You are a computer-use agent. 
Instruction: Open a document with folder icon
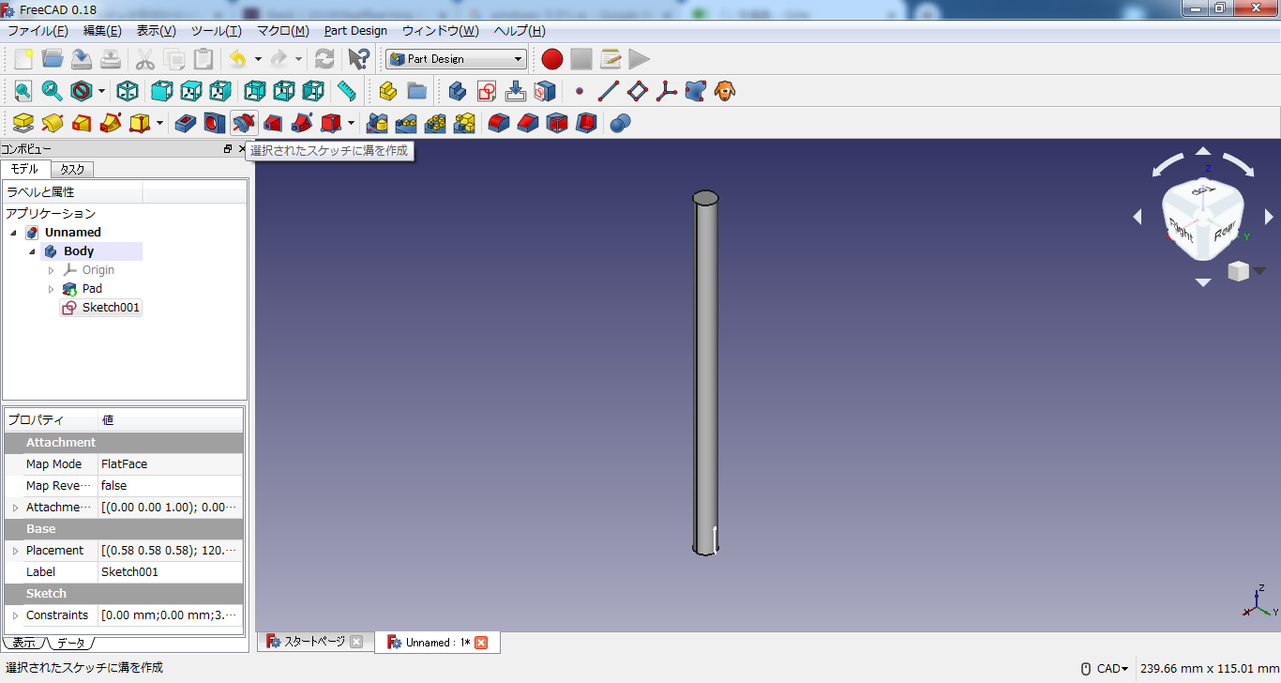click(x=53, y=59)
